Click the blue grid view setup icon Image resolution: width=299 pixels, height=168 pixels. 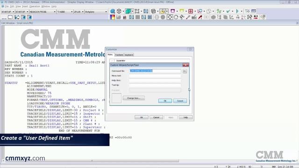coord(146,11)
